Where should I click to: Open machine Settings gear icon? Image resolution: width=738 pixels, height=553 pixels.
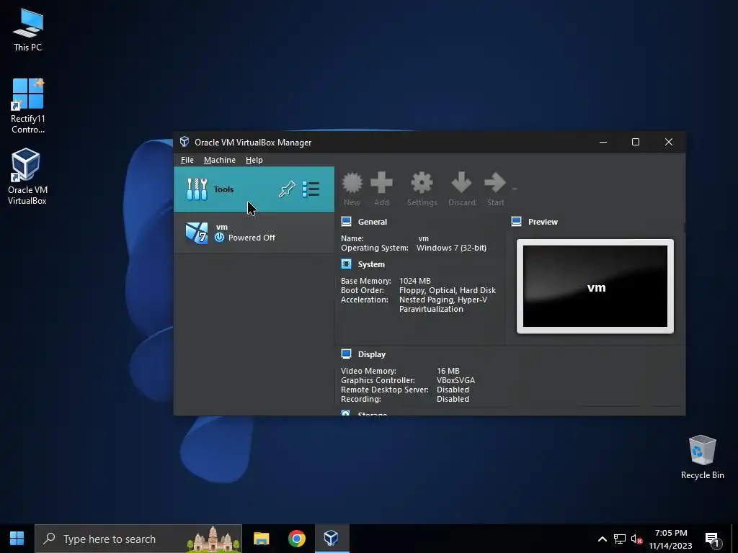click(422, 182)
